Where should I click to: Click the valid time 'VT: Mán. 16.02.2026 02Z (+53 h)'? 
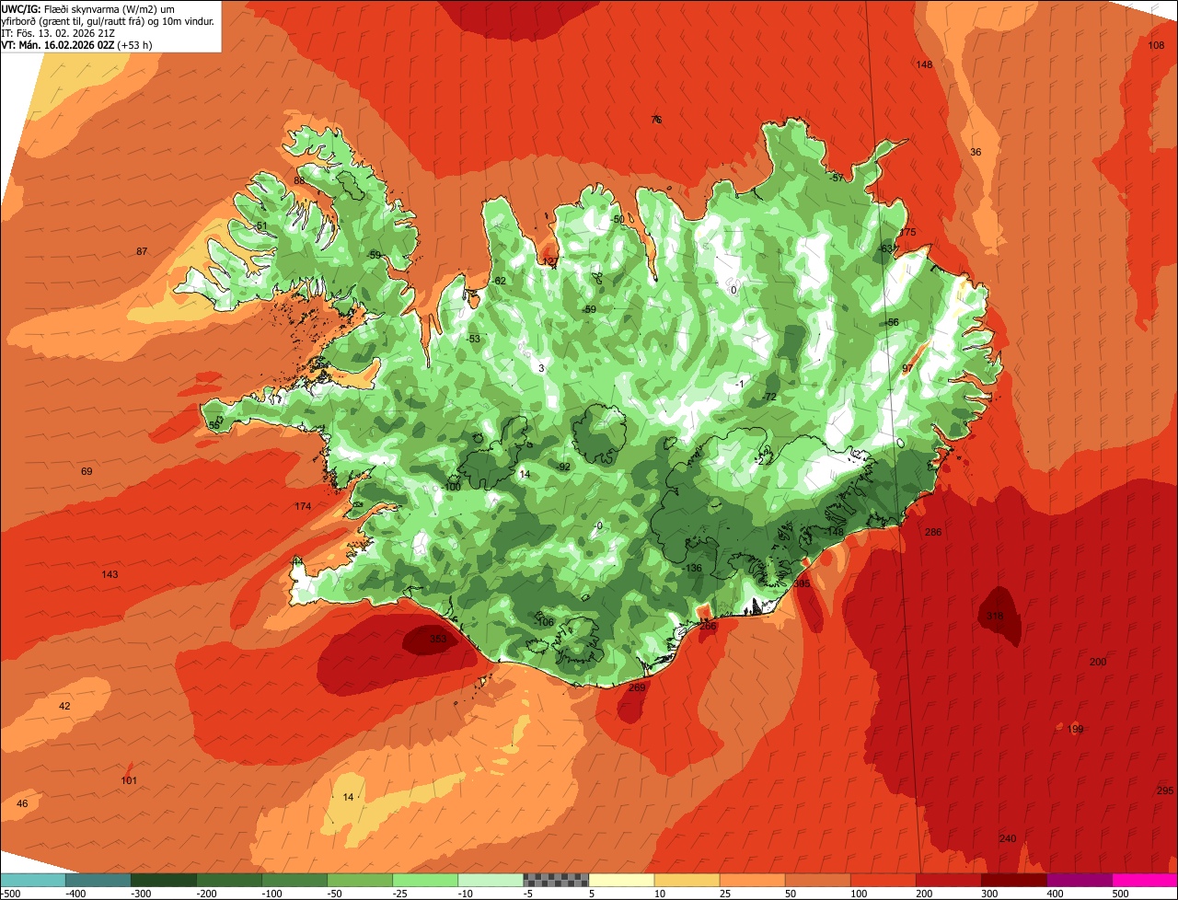76,44
